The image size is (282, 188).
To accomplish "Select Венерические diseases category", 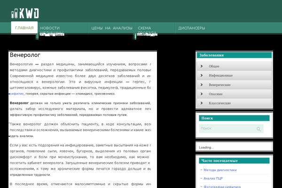I will pyautogui.click(x=219, y=85).
